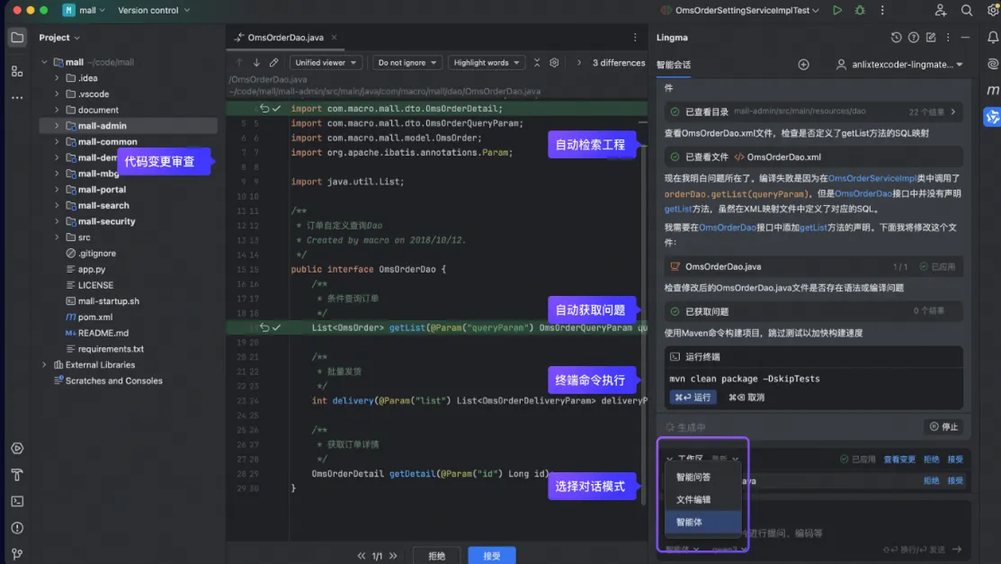Accept the import OmsOrderDetail change checkmark

coord(276,109)
